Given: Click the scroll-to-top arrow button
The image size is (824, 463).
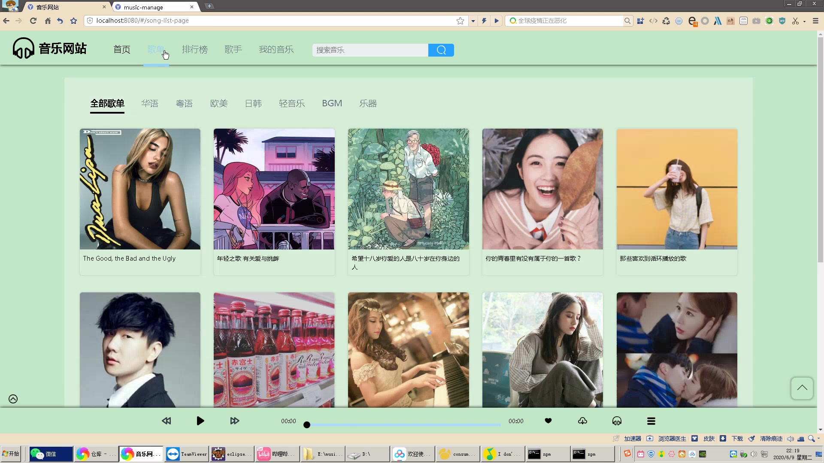Looking at the screenshot, I should coord(801,388).
